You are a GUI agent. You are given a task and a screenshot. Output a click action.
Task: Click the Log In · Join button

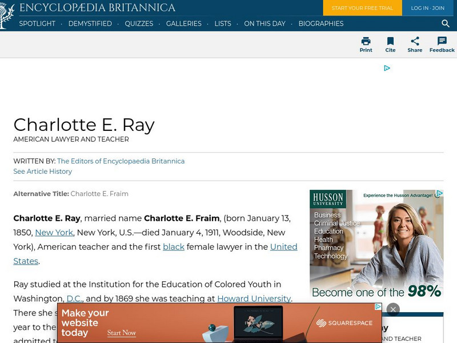(428, 9)
